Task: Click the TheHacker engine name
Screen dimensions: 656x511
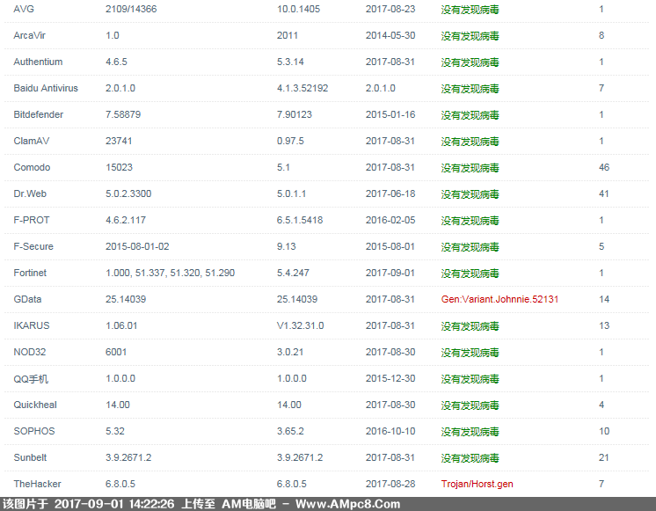Action: point(37,484)
